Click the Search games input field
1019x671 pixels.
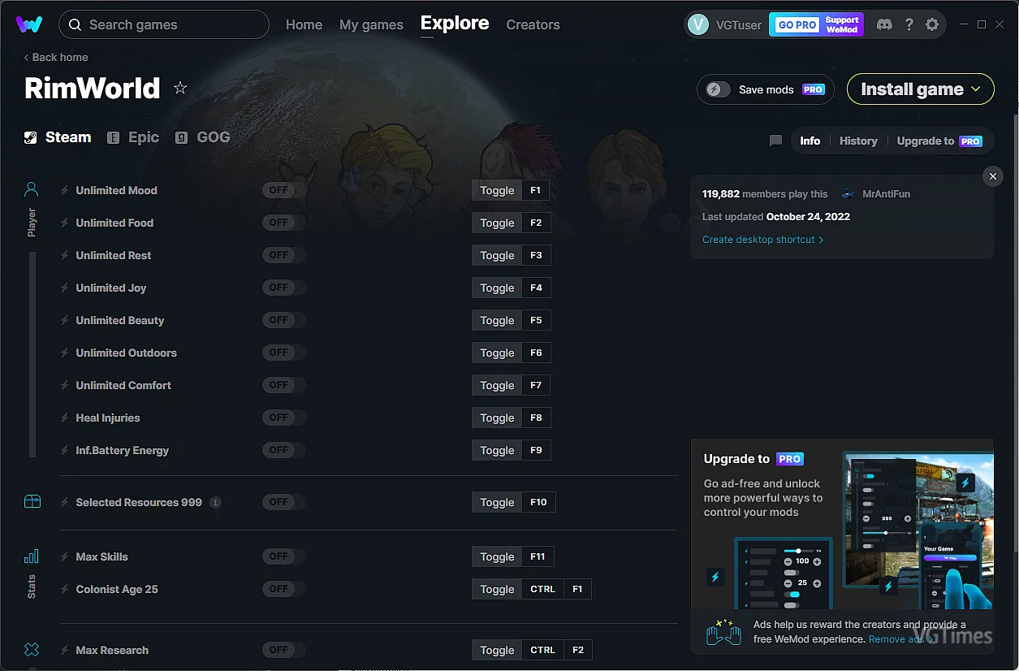point(164,24)
